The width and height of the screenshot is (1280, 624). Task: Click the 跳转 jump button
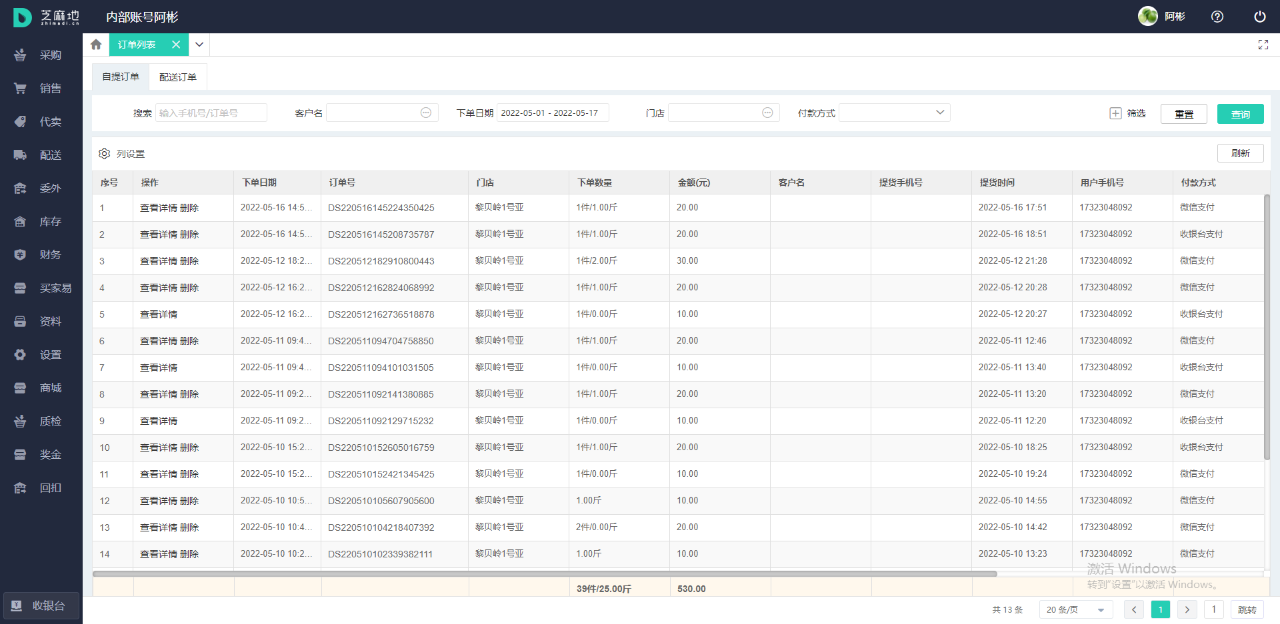tap(1247, 609)
